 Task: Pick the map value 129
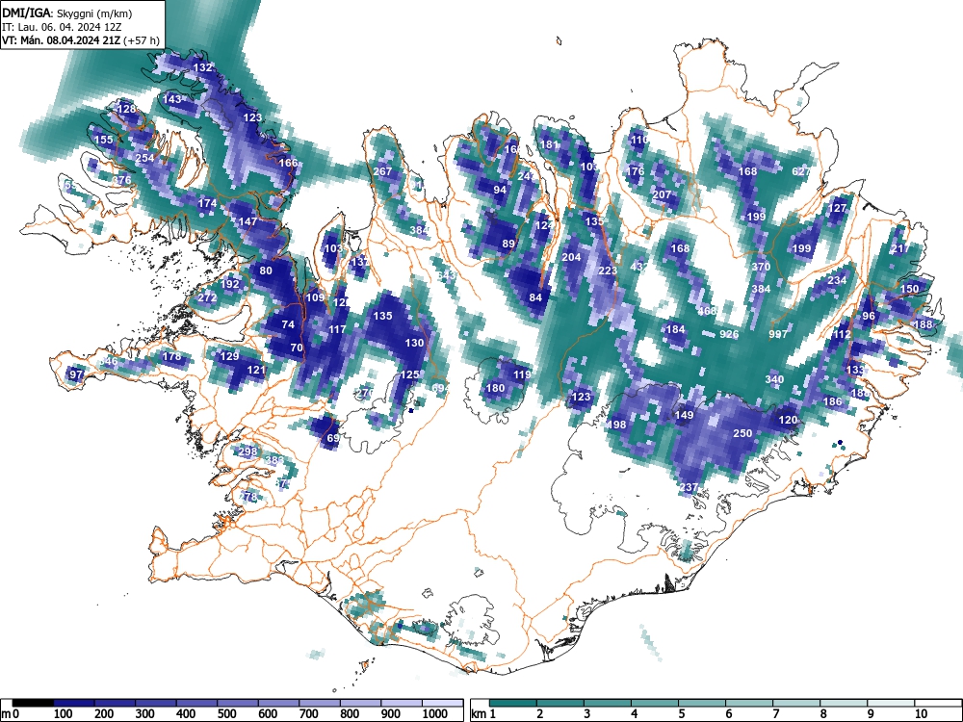[x=229, y=356]
